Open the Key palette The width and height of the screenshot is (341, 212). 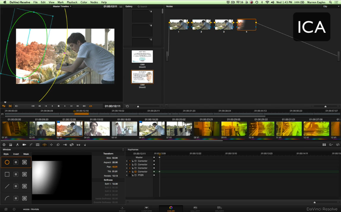point(65,145)
